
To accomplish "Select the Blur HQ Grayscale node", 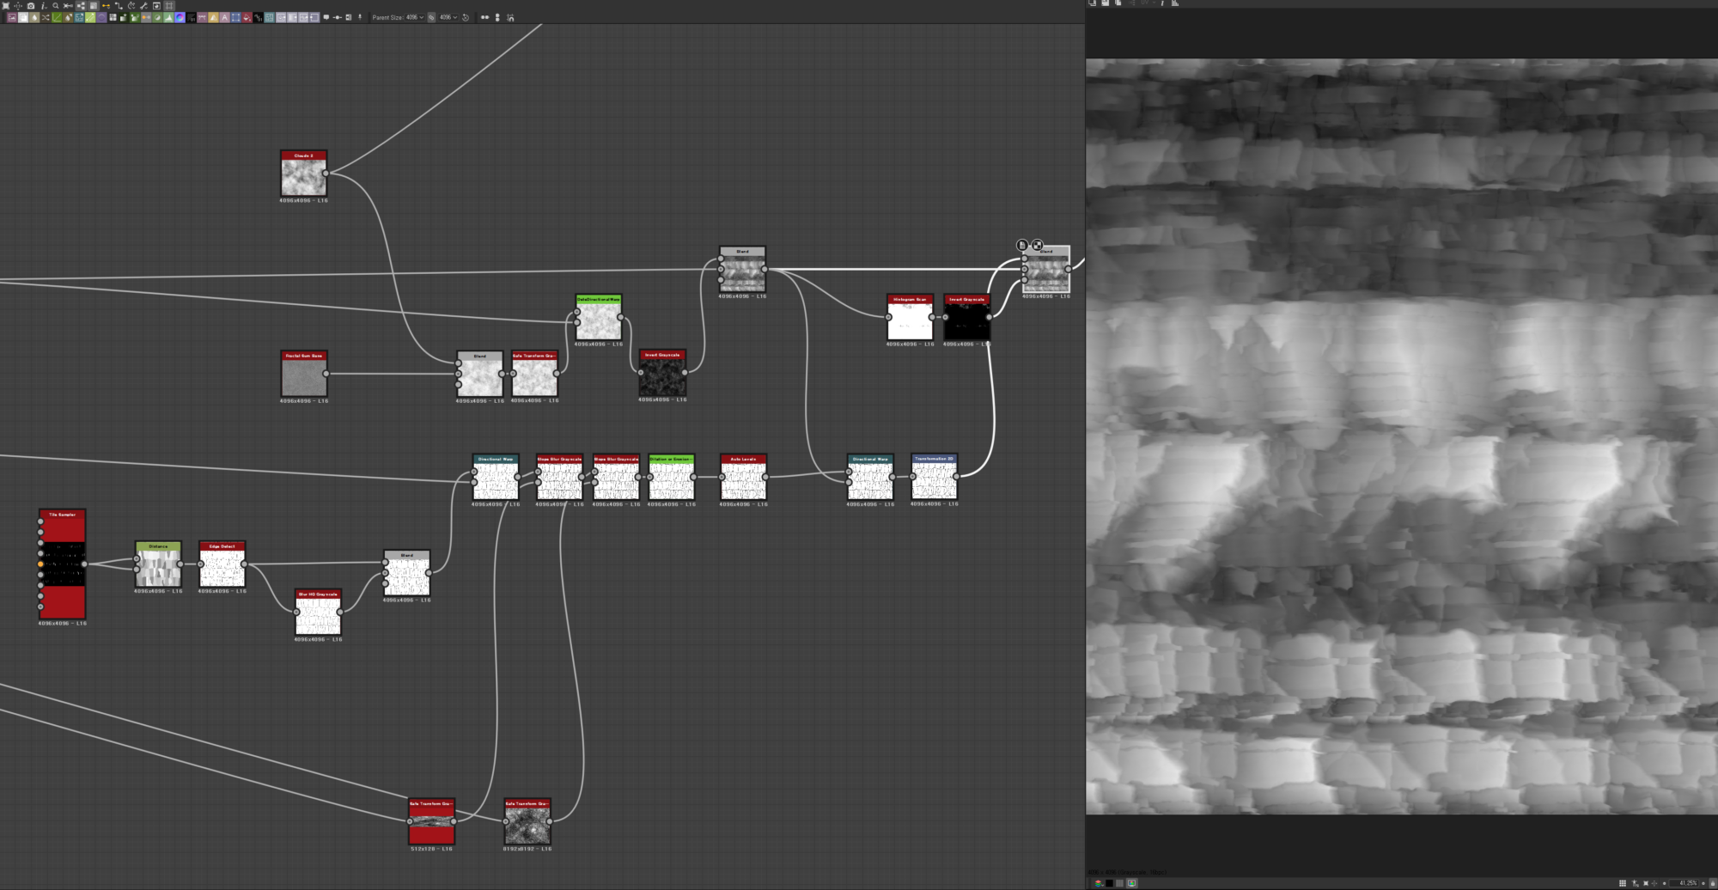I will [318, 612].
